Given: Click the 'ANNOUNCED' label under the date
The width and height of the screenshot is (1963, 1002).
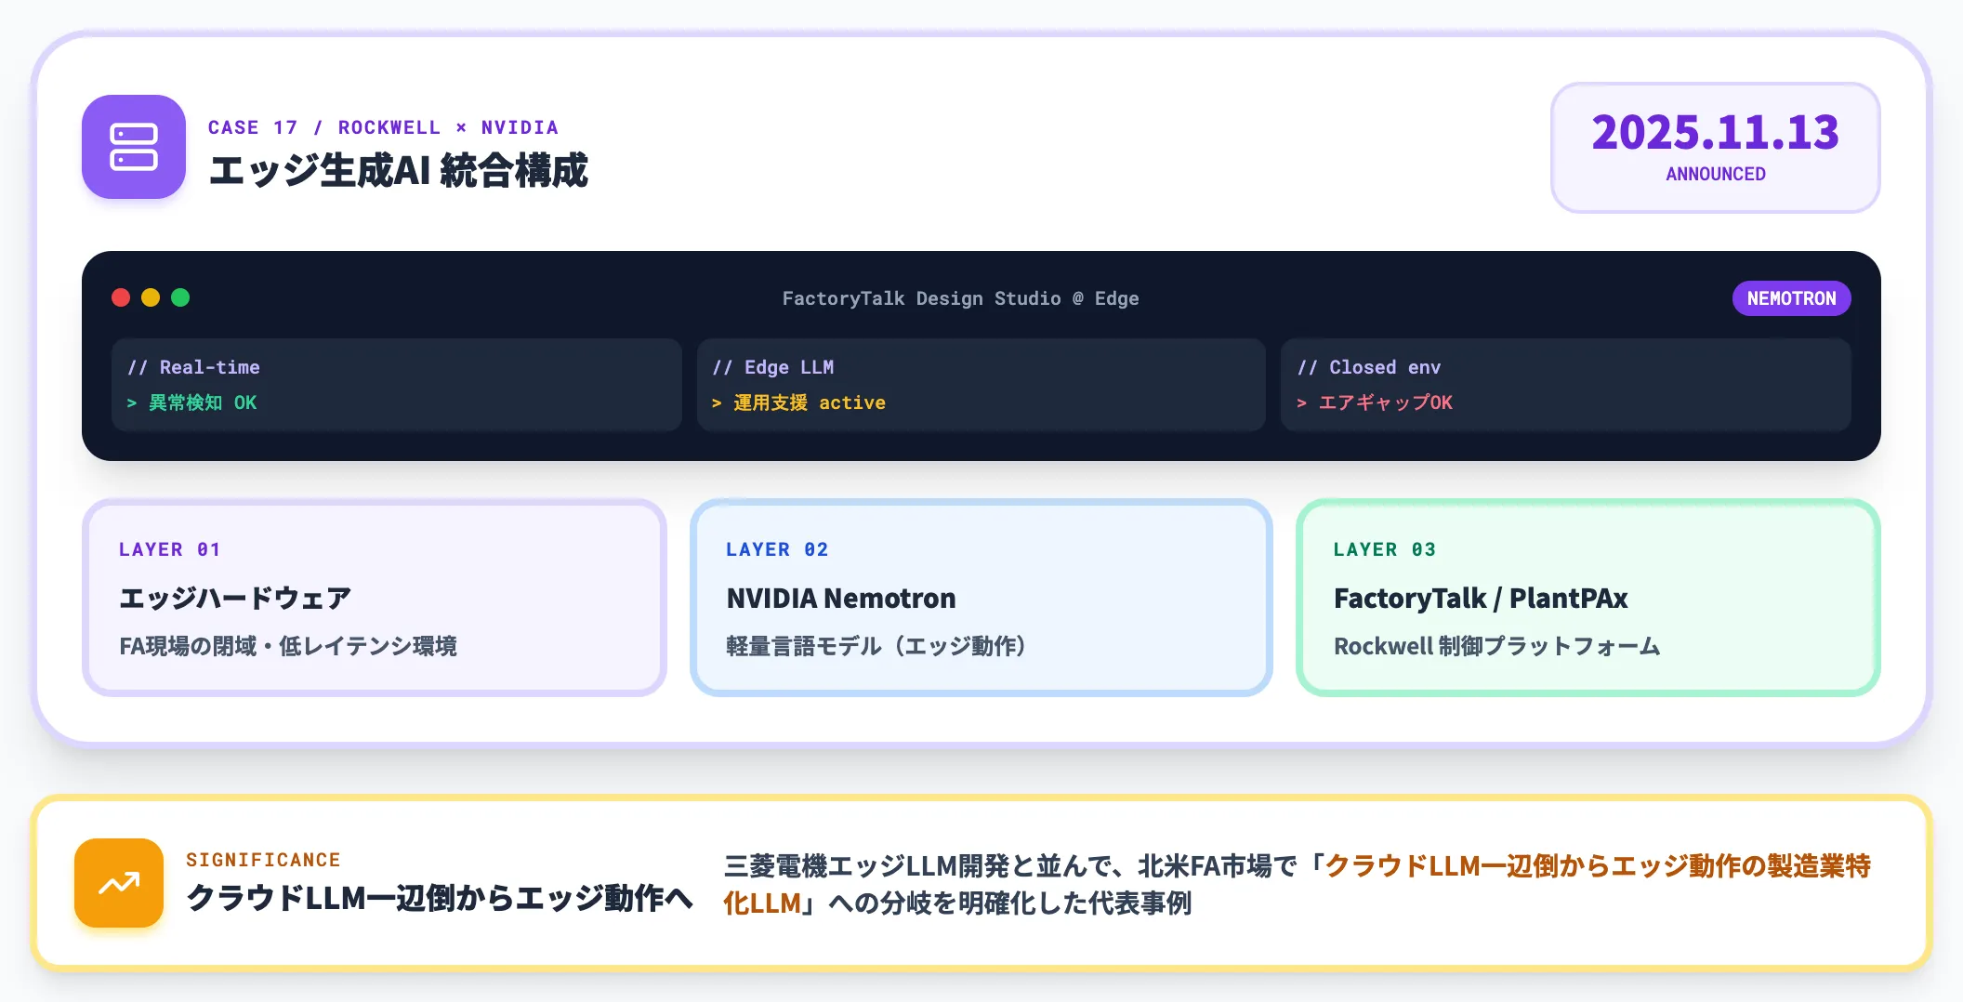Looking at the screenshot, I should tap(1716, 174).
